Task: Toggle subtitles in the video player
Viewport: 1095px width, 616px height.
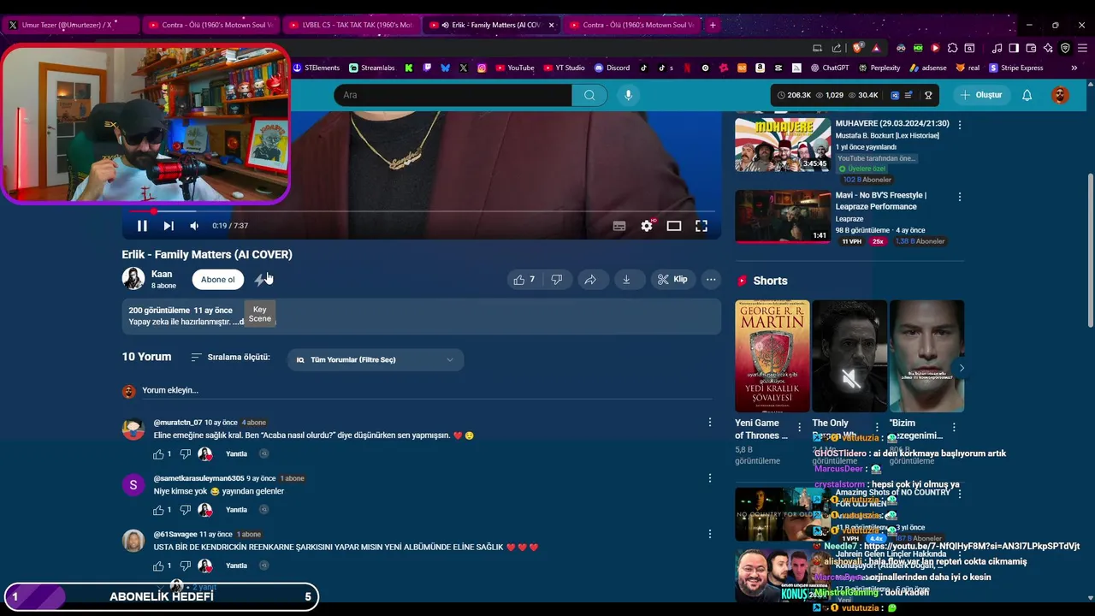Action: 619,226
